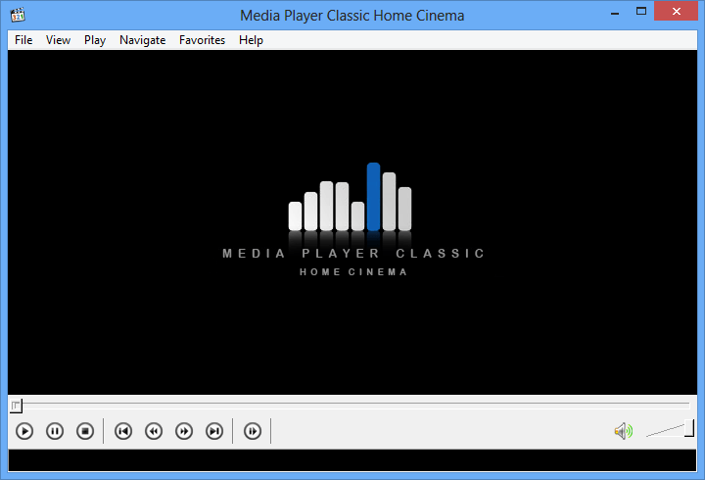
Task: Click the volume slider handle
Action: click(x=689, y=428)
